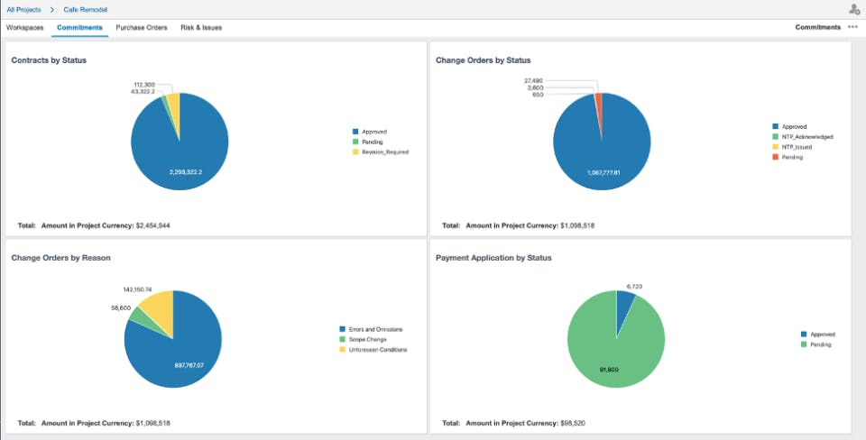Image resolution: width=866 pixels, height=440 pixels.
Task: Click Unforeseen Conditions yellow legend swatch
Action: click(x=343, y=350)
